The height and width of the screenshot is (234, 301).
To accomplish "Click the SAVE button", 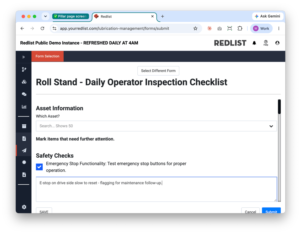I will click(x=44, y=210).
